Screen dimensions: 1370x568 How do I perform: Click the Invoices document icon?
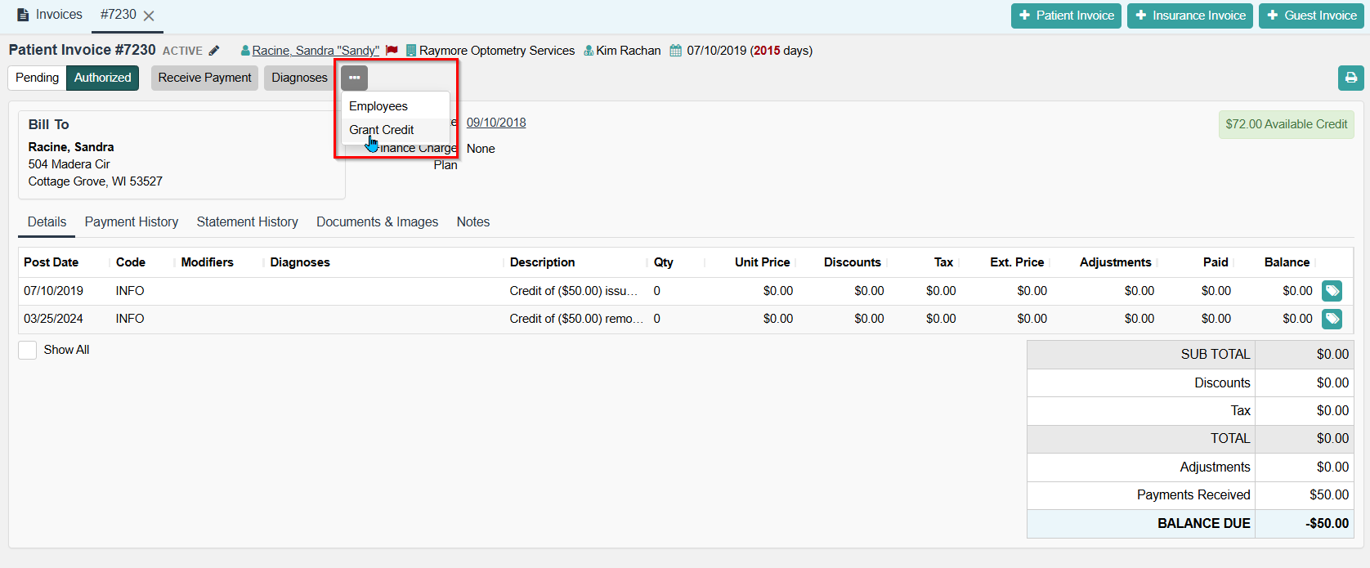(23, 16)
